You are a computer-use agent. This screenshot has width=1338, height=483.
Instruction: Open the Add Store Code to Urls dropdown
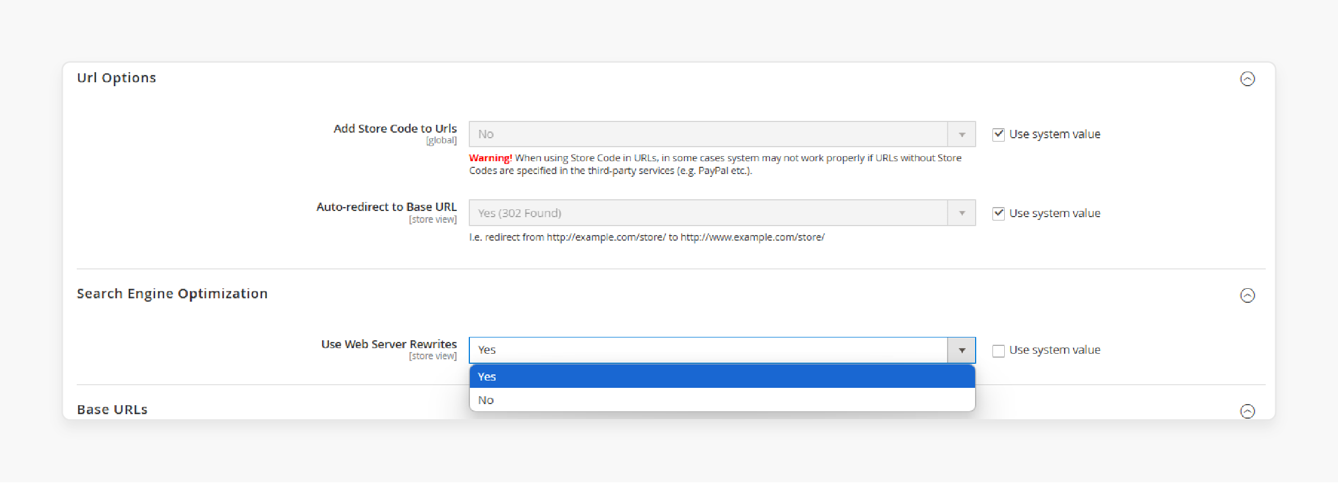(x=722, y=134)
